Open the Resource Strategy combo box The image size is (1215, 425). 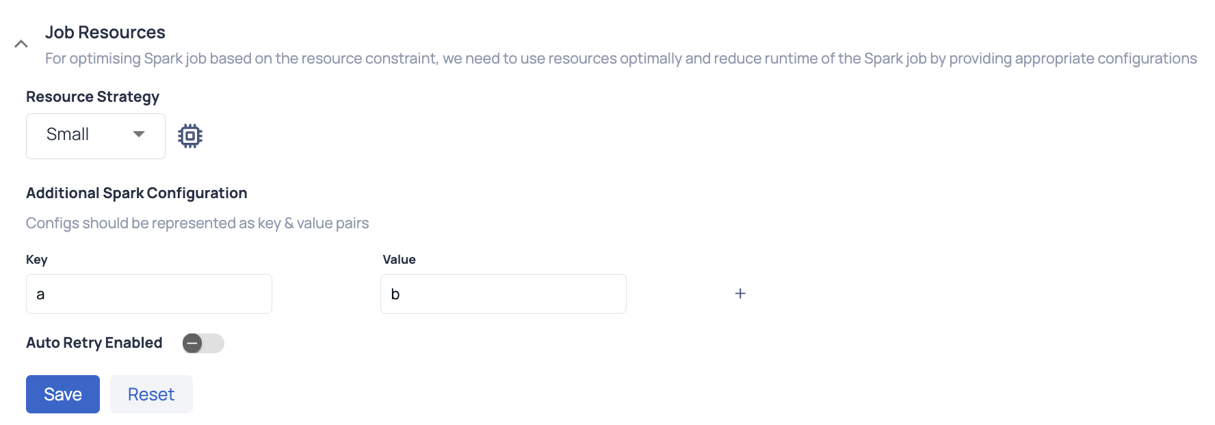click(x=96, y=136)
